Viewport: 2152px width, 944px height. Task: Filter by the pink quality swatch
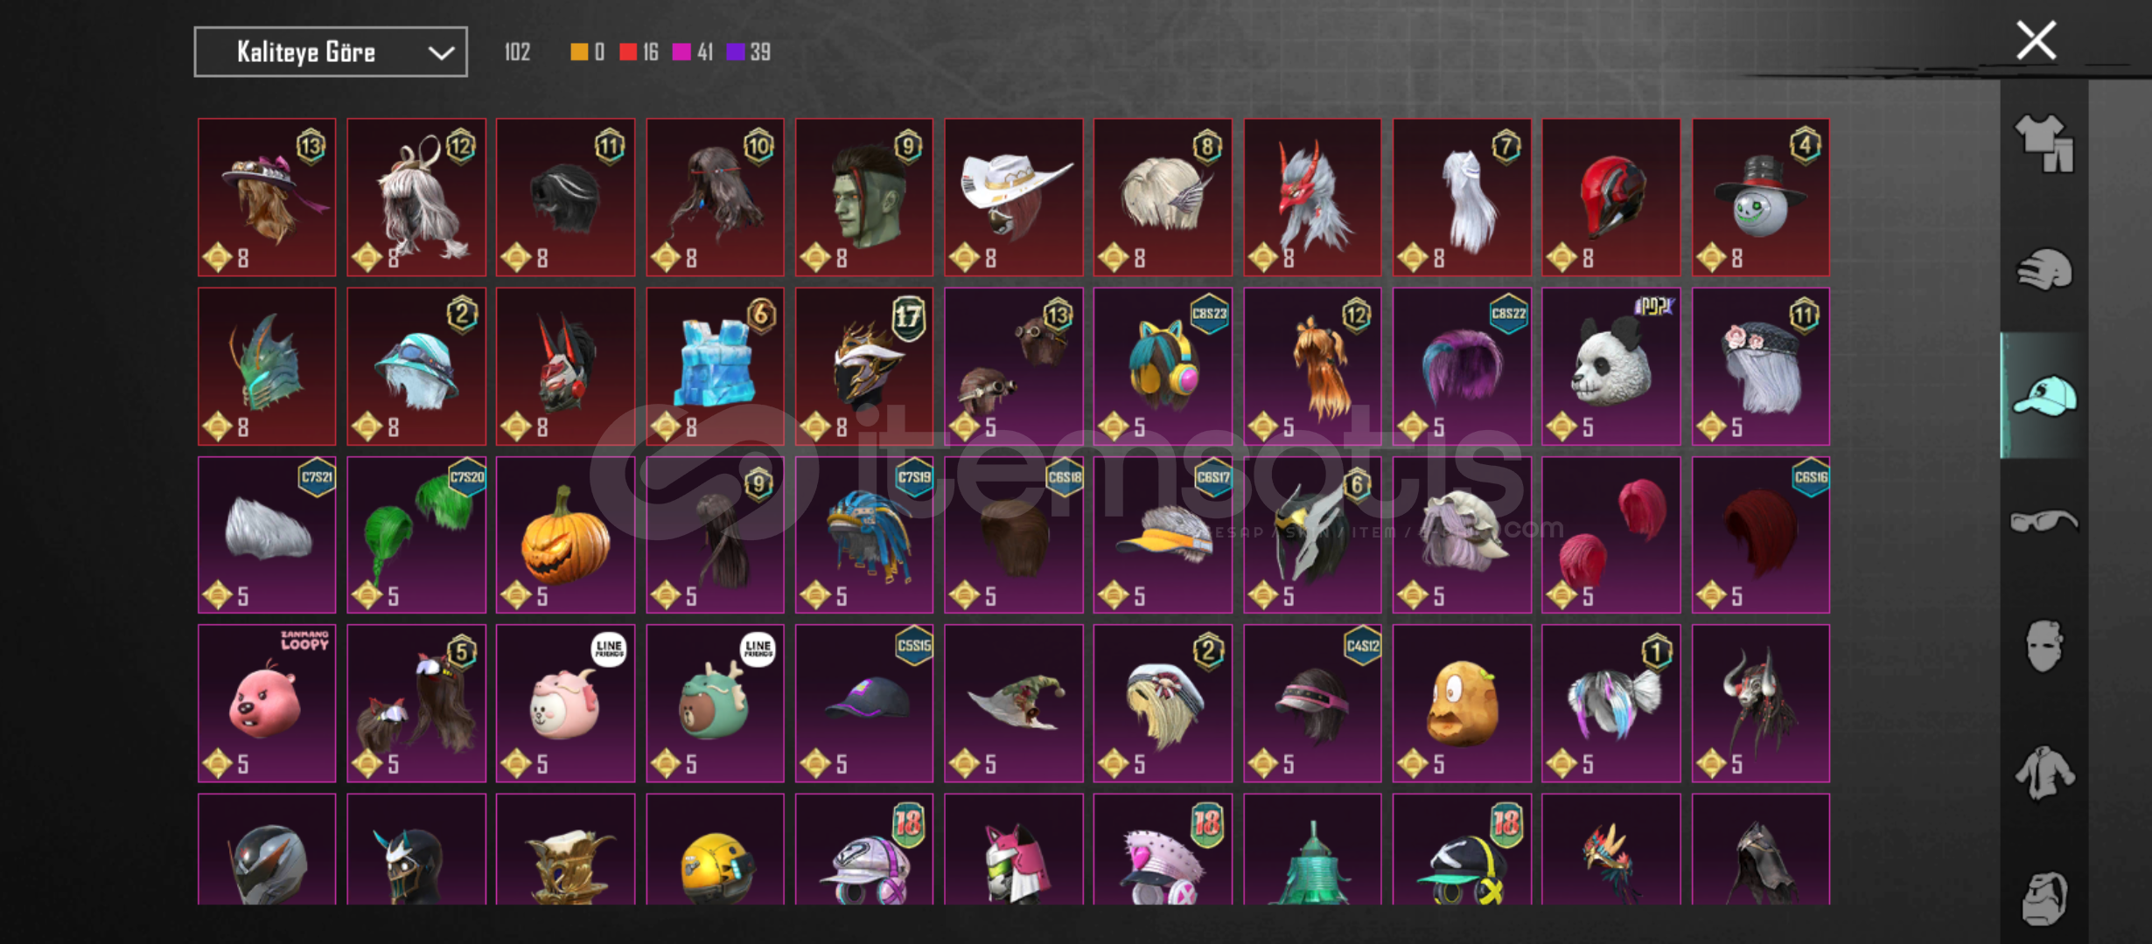(x=681, y=52)
